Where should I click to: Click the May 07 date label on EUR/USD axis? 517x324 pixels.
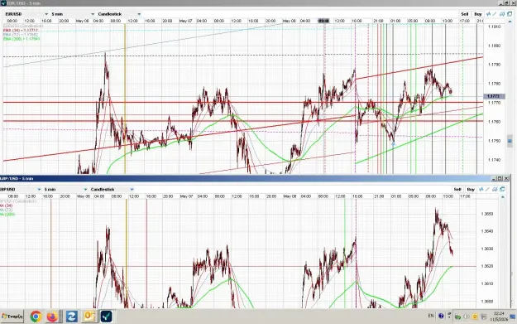point(185,21)
